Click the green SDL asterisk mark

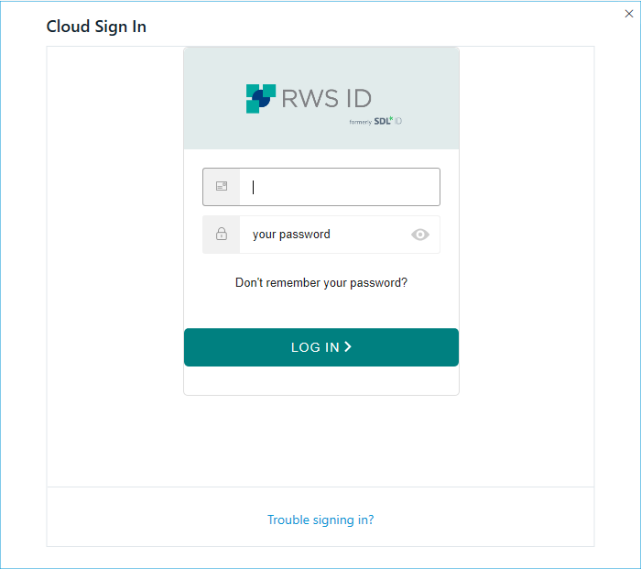point(391,118)
